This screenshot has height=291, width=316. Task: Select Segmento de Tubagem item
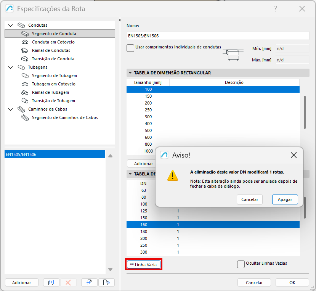55,76
